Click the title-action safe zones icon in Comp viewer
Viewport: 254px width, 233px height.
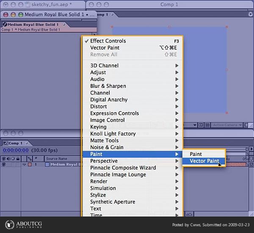click(x=201, y=125)
